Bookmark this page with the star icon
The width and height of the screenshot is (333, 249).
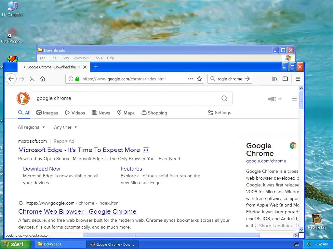click(199, 79)
